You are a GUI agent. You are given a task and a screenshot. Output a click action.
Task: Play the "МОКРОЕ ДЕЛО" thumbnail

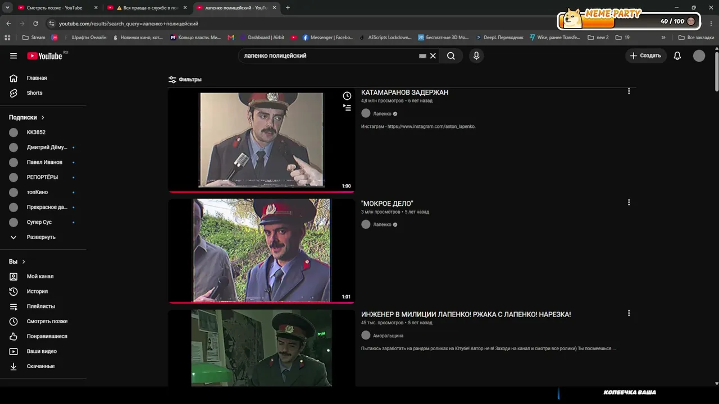pos(261,251)
